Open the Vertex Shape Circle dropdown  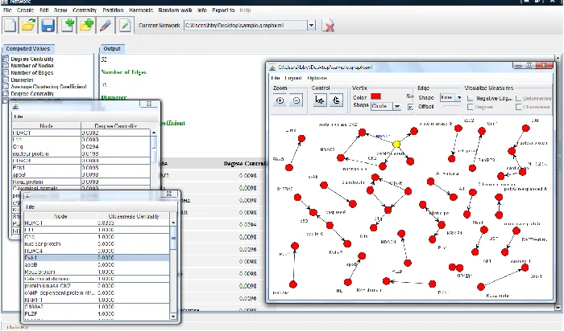pyautogui.click(x=396, y=106)
